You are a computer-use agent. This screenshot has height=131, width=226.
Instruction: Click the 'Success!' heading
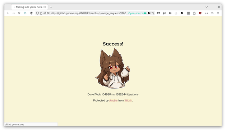click(x=113, y=44)
